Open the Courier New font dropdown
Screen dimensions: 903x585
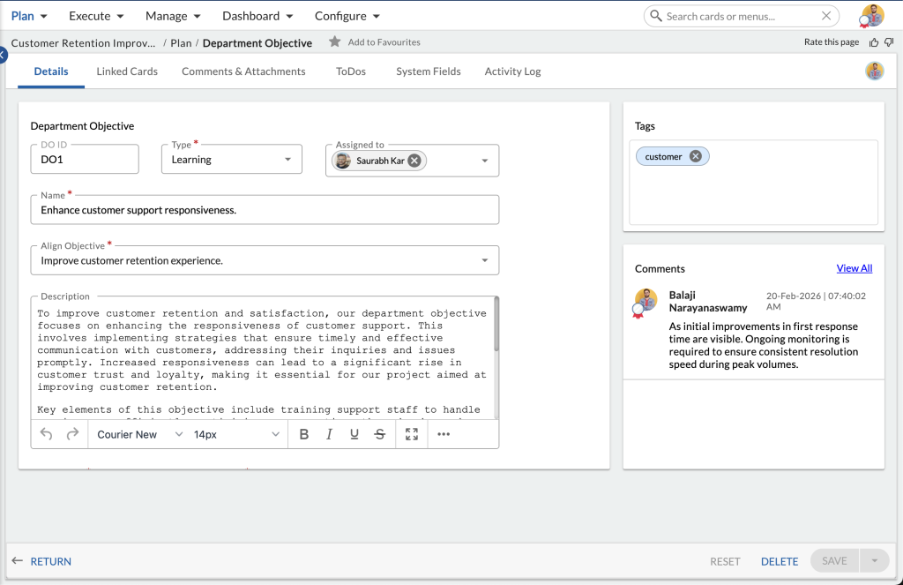point(139,435)
